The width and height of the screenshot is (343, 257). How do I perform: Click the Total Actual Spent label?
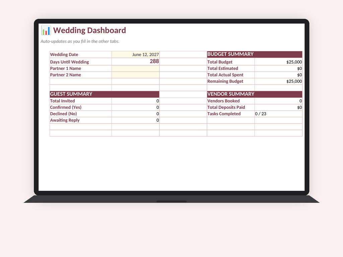tap(231, 75)
